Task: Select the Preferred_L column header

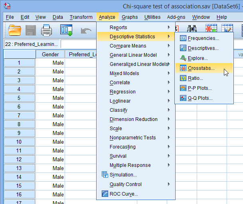Action: [81, 54]
